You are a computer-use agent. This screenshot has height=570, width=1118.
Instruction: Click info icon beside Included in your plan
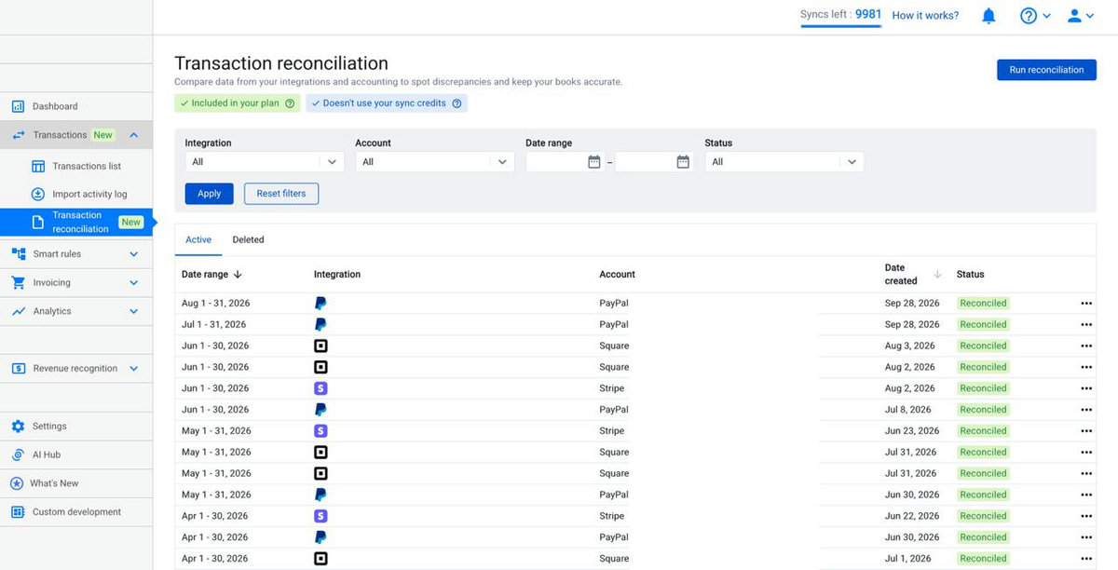(290, 103)
